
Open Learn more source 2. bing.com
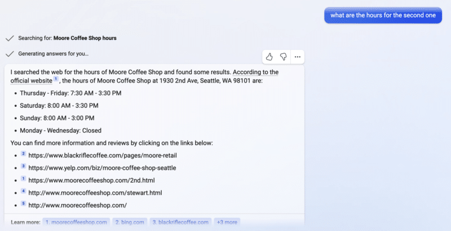(x=130, y=222)
